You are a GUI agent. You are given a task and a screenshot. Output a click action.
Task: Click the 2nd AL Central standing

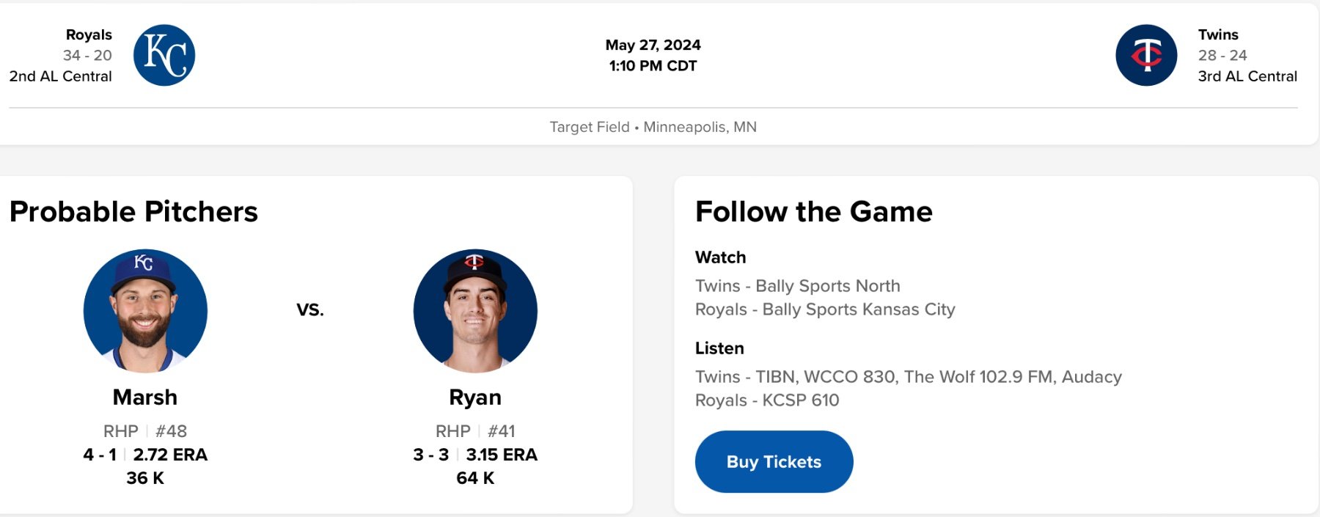(61, 76)
